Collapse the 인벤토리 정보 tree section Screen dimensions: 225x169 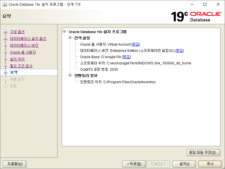click(x=70, y=75)
